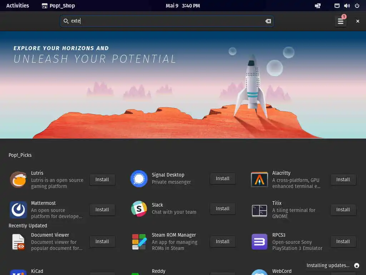Open the Pop!_Shop app menu in top bar
This screenshot has height=275, width=366.
pyautogui.click(x=58, y=6)
